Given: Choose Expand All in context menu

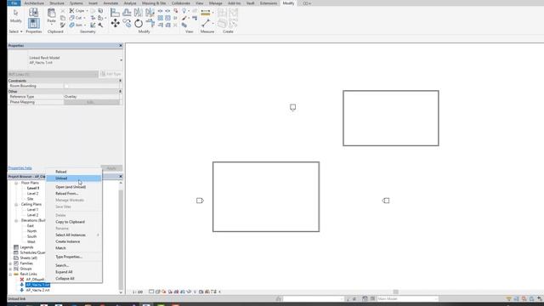Looking at the screenshot, I should (74, 272).
